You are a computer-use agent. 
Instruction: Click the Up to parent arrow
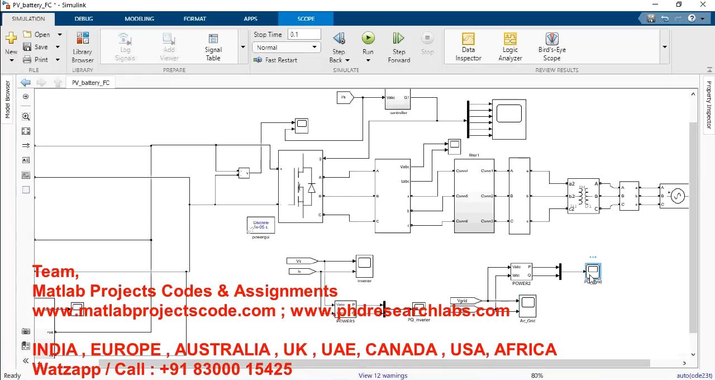(58, 83)
